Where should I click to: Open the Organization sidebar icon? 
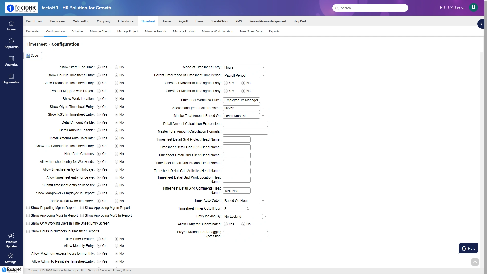click(11, 79)
